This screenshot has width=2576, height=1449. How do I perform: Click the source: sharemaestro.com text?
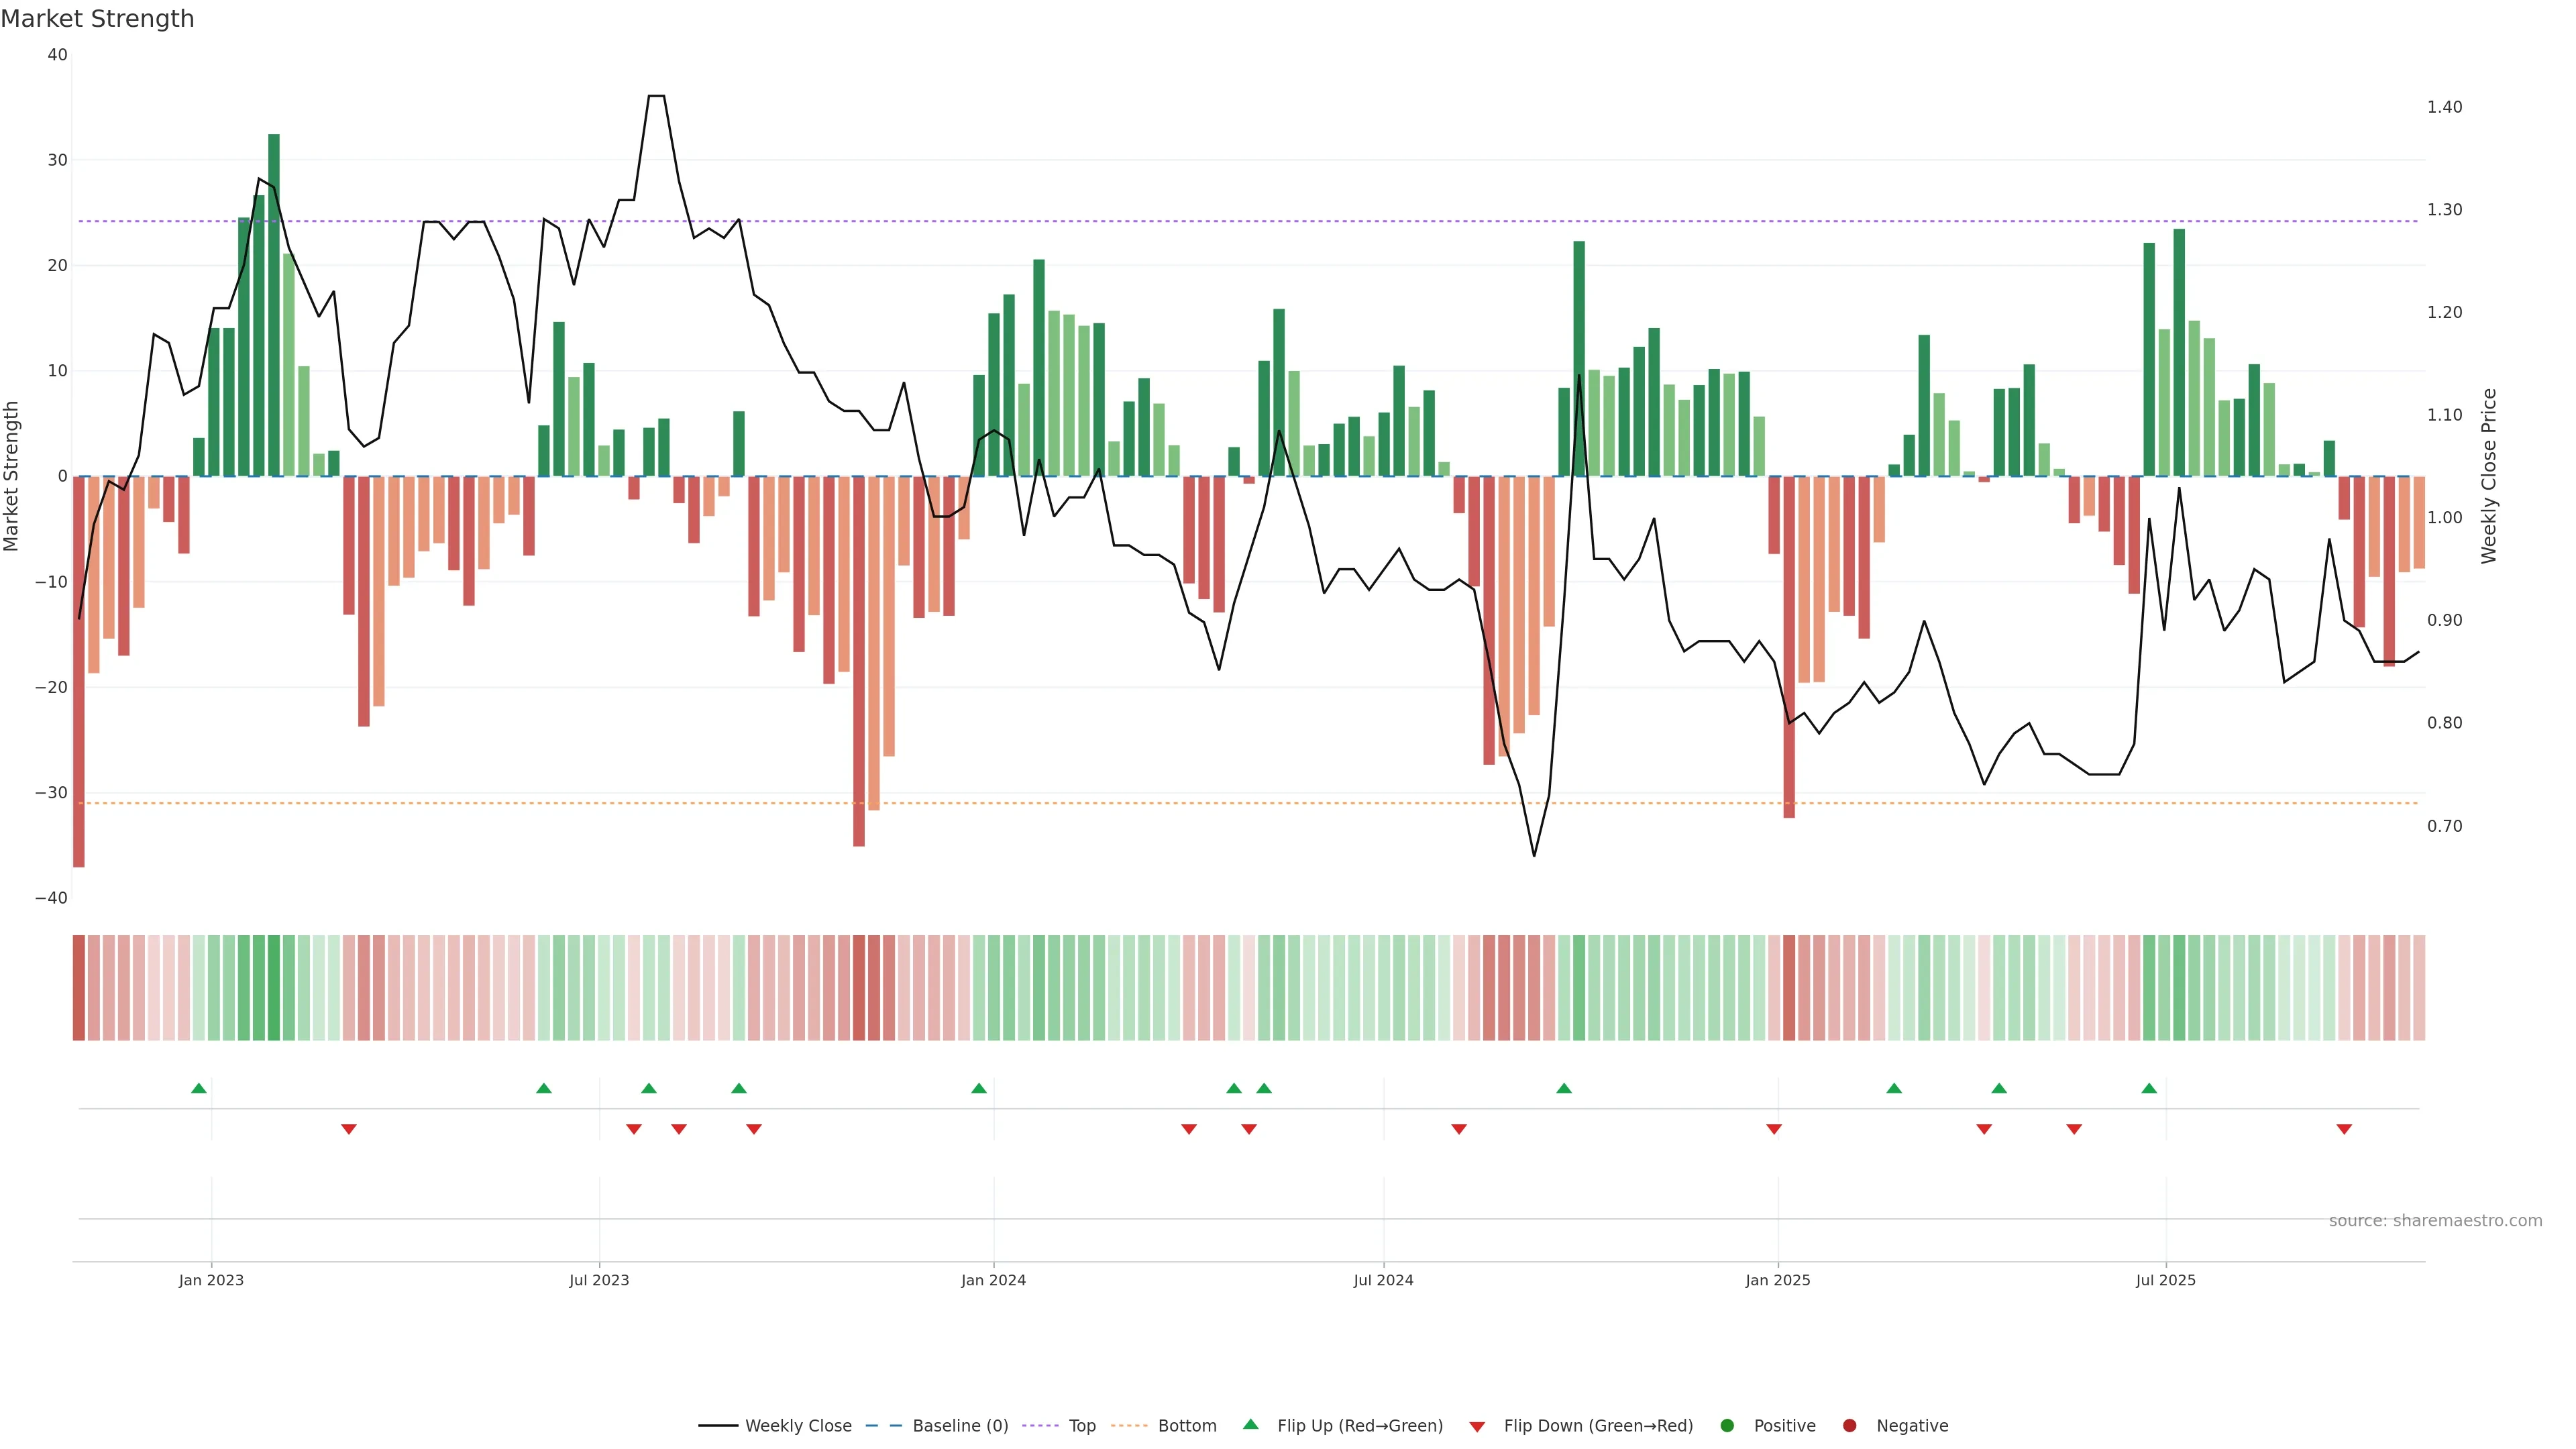[x=2435, y=1220]
